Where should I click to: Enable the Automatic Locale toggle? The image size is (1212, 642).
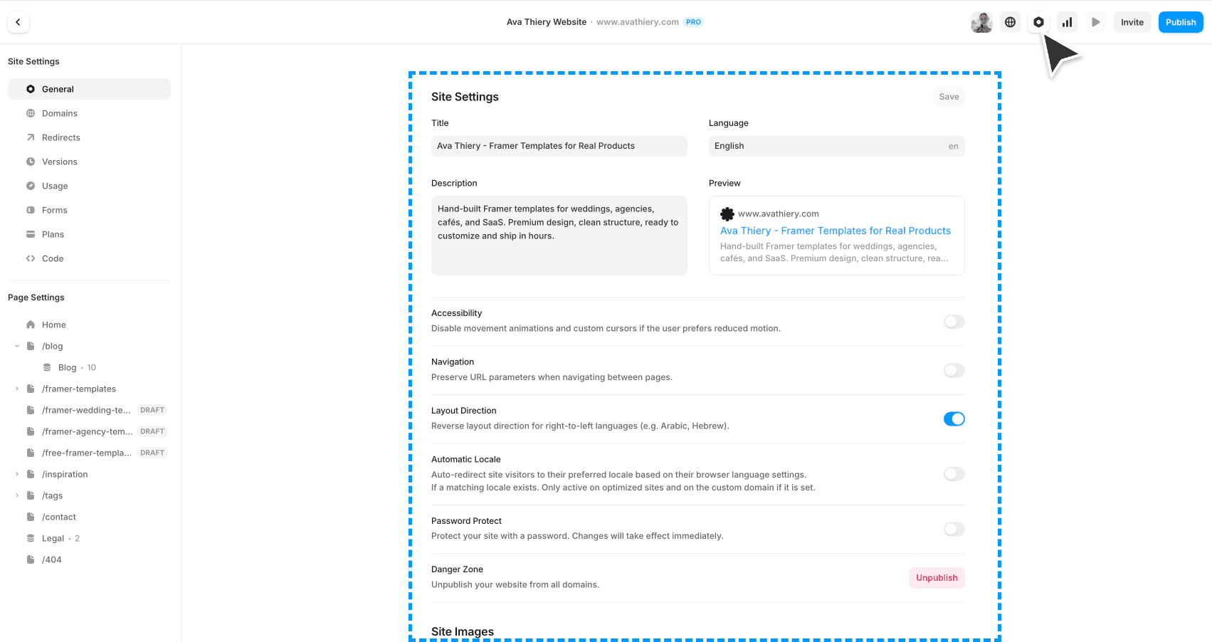click(954, 474)
